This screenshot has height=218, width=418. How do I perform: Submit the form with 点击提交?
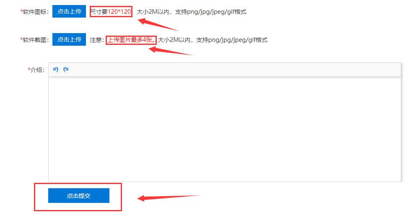pyautogui.click(x=79, y=196)
